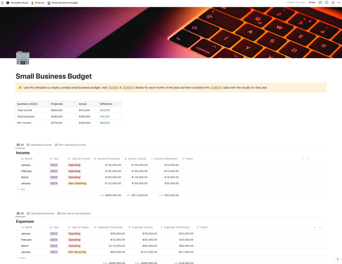
Task: Add a New row to Expenses table
Action: 21,258
